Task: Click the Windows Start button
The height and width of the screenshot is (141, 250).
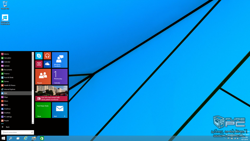Action: [3, 138]
